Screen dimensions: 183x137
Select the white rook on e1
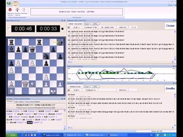[39, 91]
